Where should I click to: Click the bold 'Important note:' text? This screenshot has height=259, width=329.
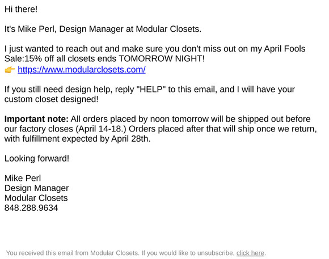coord(36,119)
